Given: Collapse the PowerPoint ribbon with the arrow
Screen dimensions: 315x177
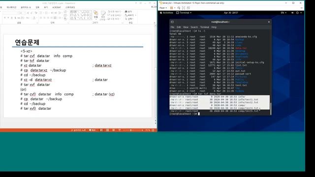Looking at the screenshot, I should (x=155, y=23).
